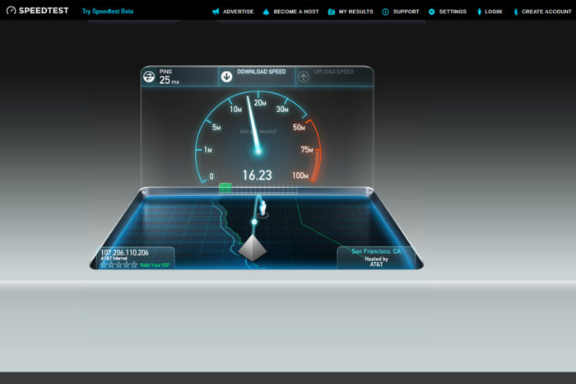Select Create Account in the header
This screenshot has height=384, width=576.
(x=546, y=12)
